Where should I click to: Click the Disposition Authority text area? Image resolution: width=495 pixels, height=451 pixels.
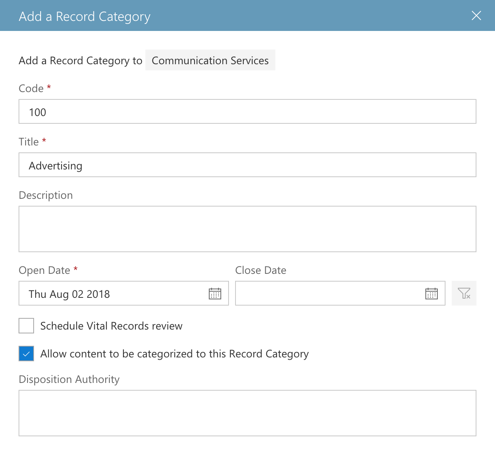[x=247, y=413]
